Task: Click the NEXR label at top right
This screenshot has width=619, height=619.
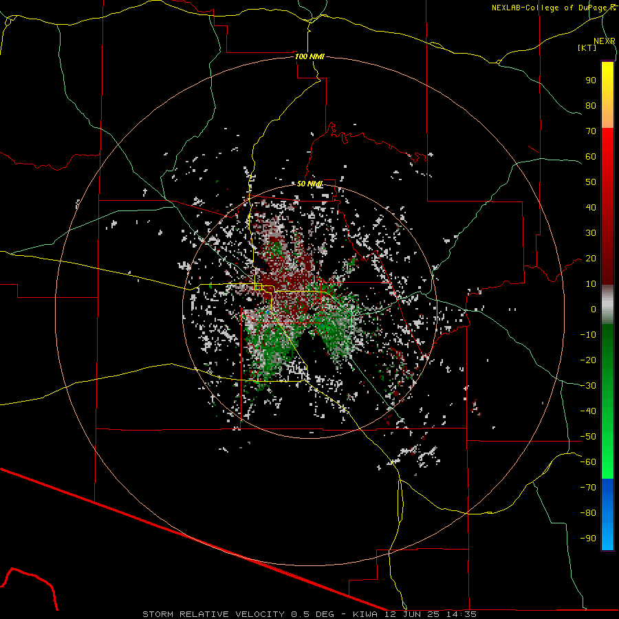Action: click(605, 41)
